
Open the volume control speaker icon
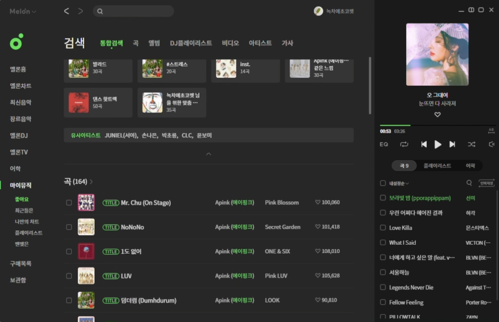coord(491,144)
